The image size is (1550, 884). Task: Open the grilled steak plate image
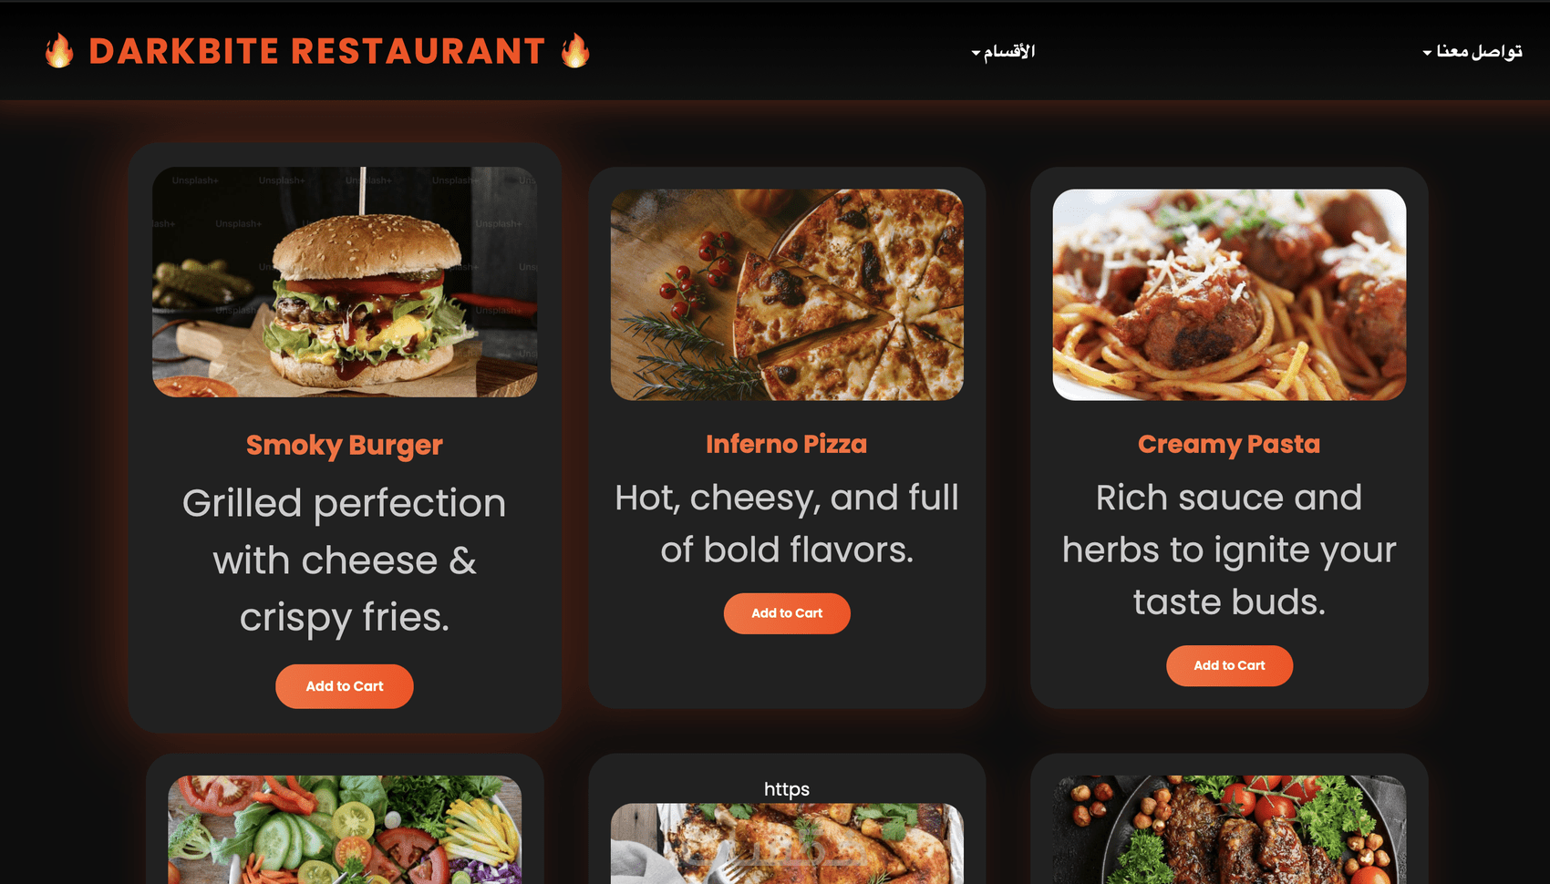tap(1229, 829)
